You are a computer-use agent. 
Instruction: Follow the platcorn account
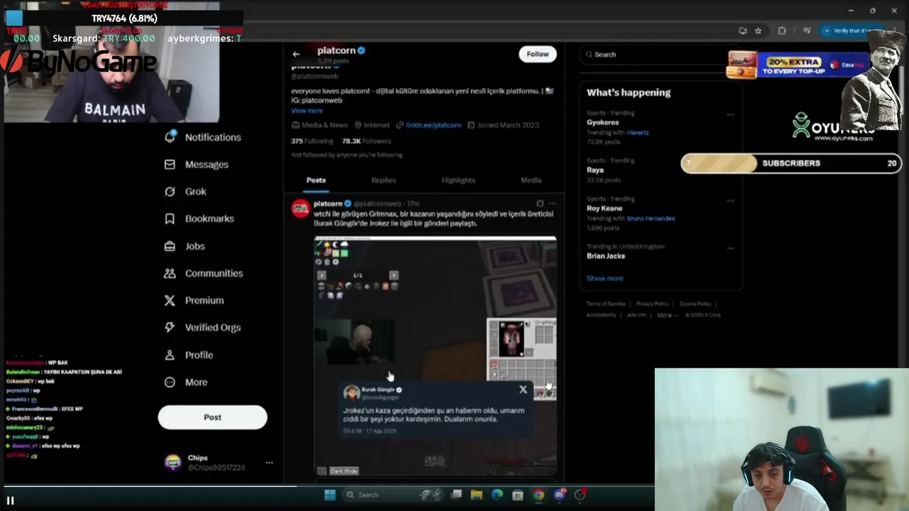click(x=538, y=54)
